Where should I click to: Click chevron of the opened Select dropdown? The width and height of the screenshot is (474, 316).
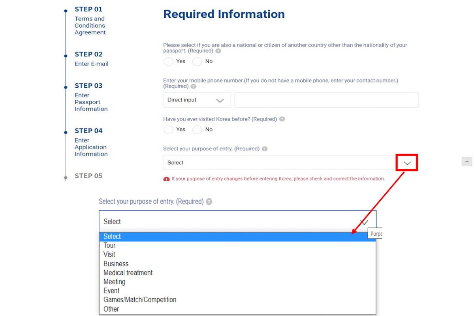364,222
